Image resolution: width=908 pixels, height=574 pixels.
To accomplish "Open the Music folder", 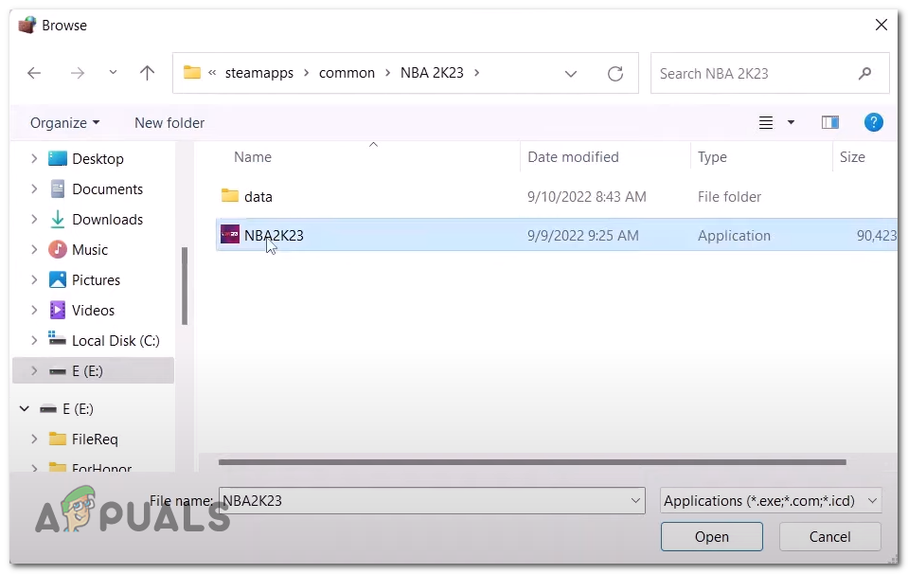I will click(x=89, y=250).
